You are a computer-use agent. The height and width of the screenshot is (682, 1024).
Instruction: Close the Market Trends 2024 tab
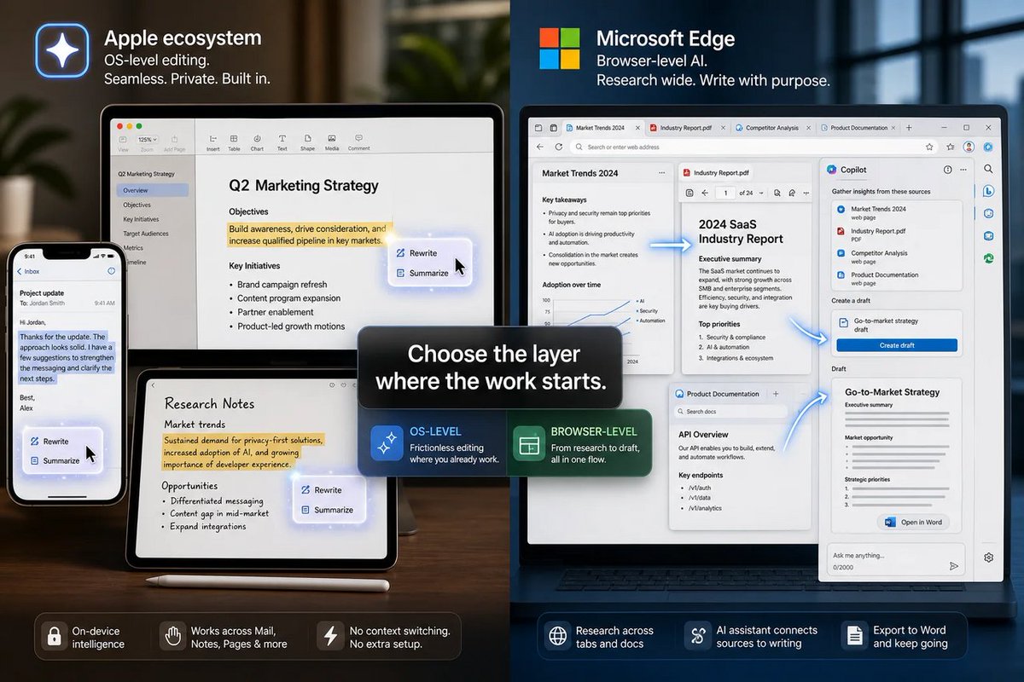(636, 128)
